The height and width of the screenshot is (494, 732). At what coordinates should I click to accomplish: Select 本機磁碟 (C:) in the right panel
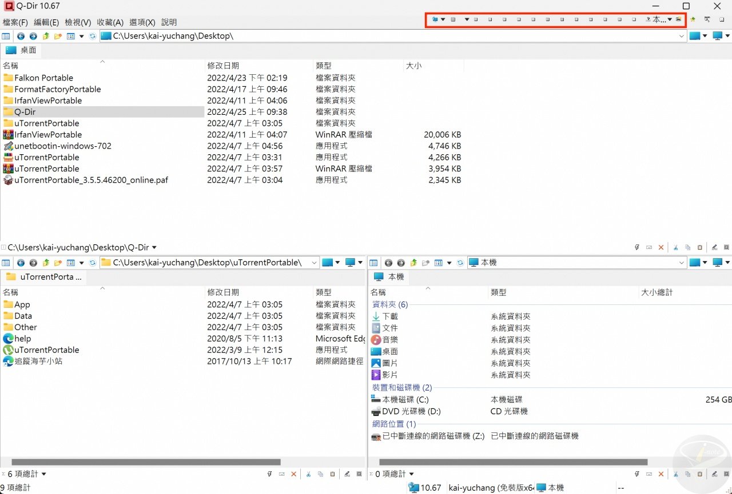pyautogui.click(x=406, y=399)
